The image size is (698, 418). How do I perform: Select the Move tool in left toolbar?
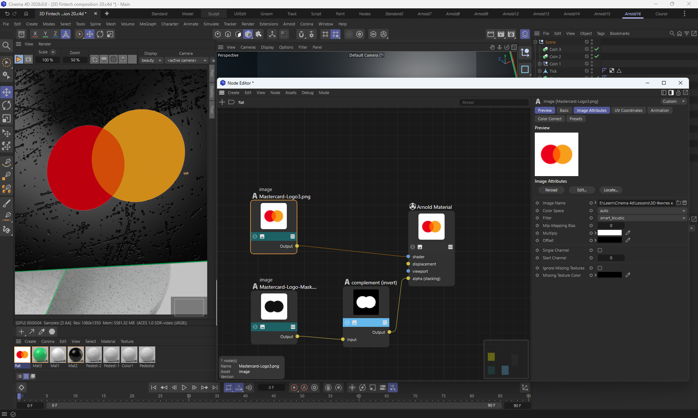tap(7, 92)
